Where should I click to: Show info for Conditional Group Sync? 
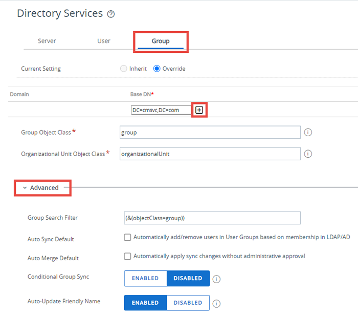click(x=216, y=279)
